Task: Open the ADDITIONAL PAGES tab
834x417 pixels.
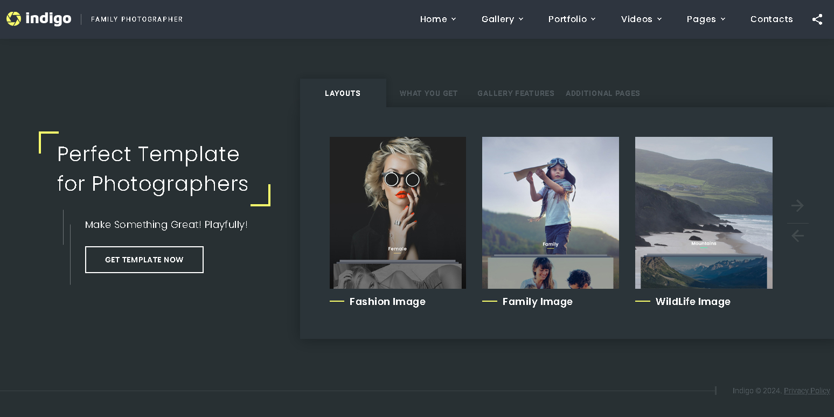Action: pos(603,93)
